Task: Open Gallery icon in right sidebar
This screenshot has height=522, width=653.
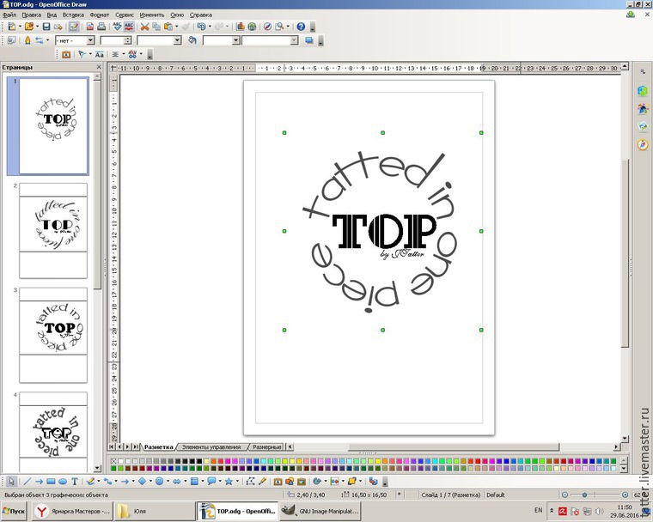Action: [643, 126]
